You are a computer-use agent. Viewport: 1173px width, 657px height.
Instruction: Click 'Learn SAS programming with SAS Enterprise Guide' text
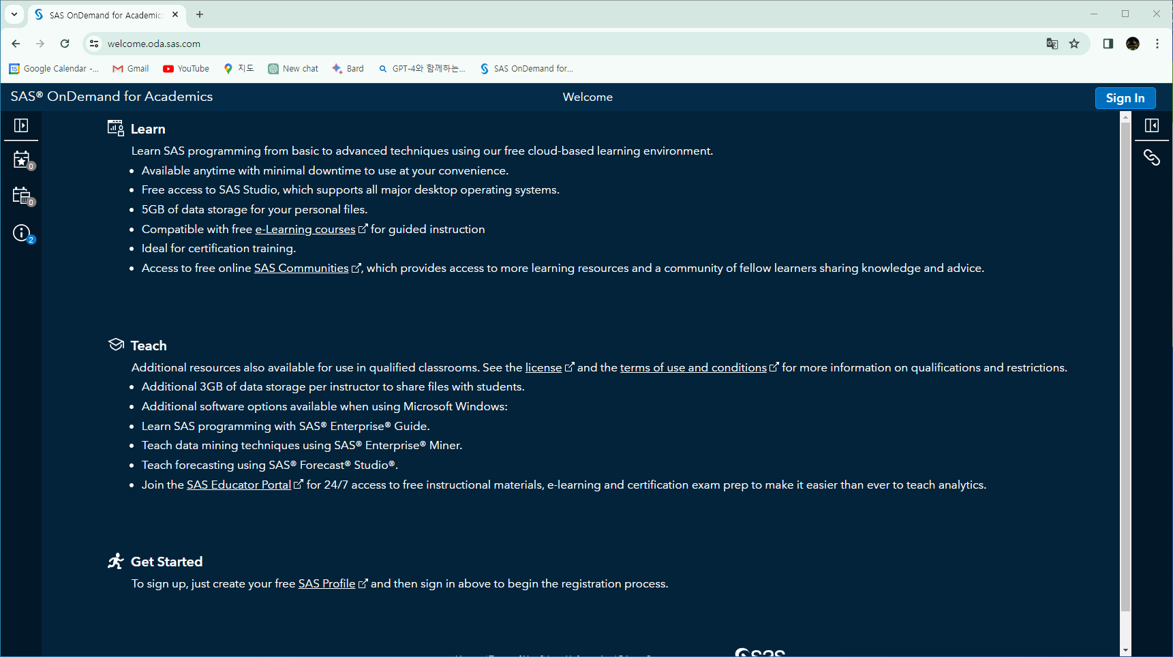coord(286,426)
